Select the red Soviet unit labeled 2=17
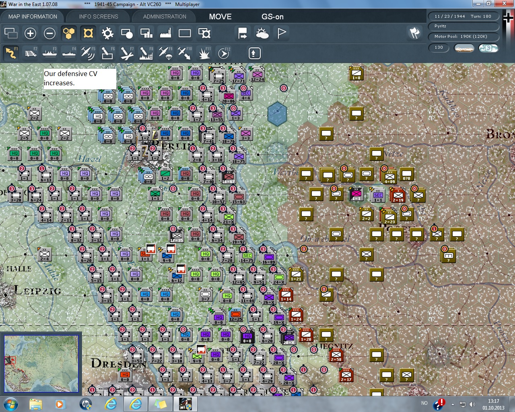The width and height of the screenshot is (515, 412). (346, 375)
